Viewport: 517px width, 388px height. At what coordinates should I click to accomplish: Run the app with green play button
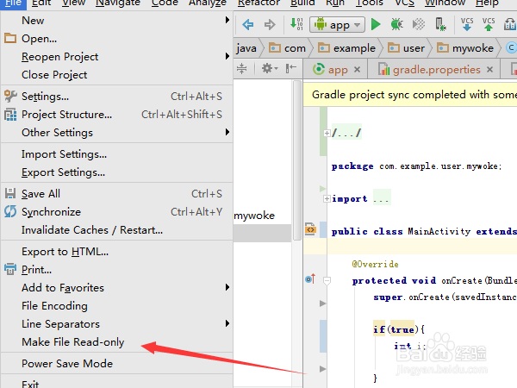[376, 24]
